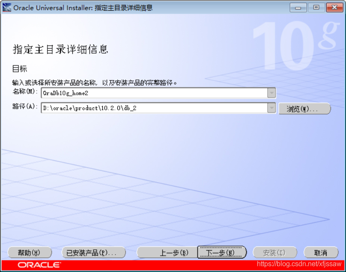Screen dimensions: 346x272
Task: Click the 浏览(W)... browse button
Action: (304, 109)
